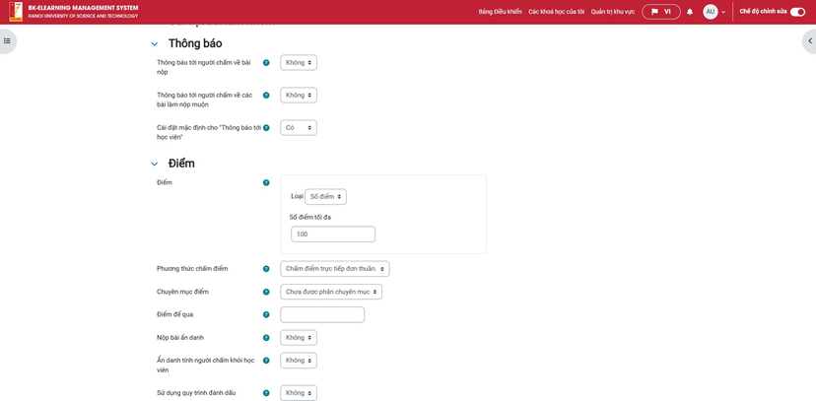The width and height of the screenshot is (816, 401).
Task: Click the 'Chuyên mục điểm' label
Action: 182,292
